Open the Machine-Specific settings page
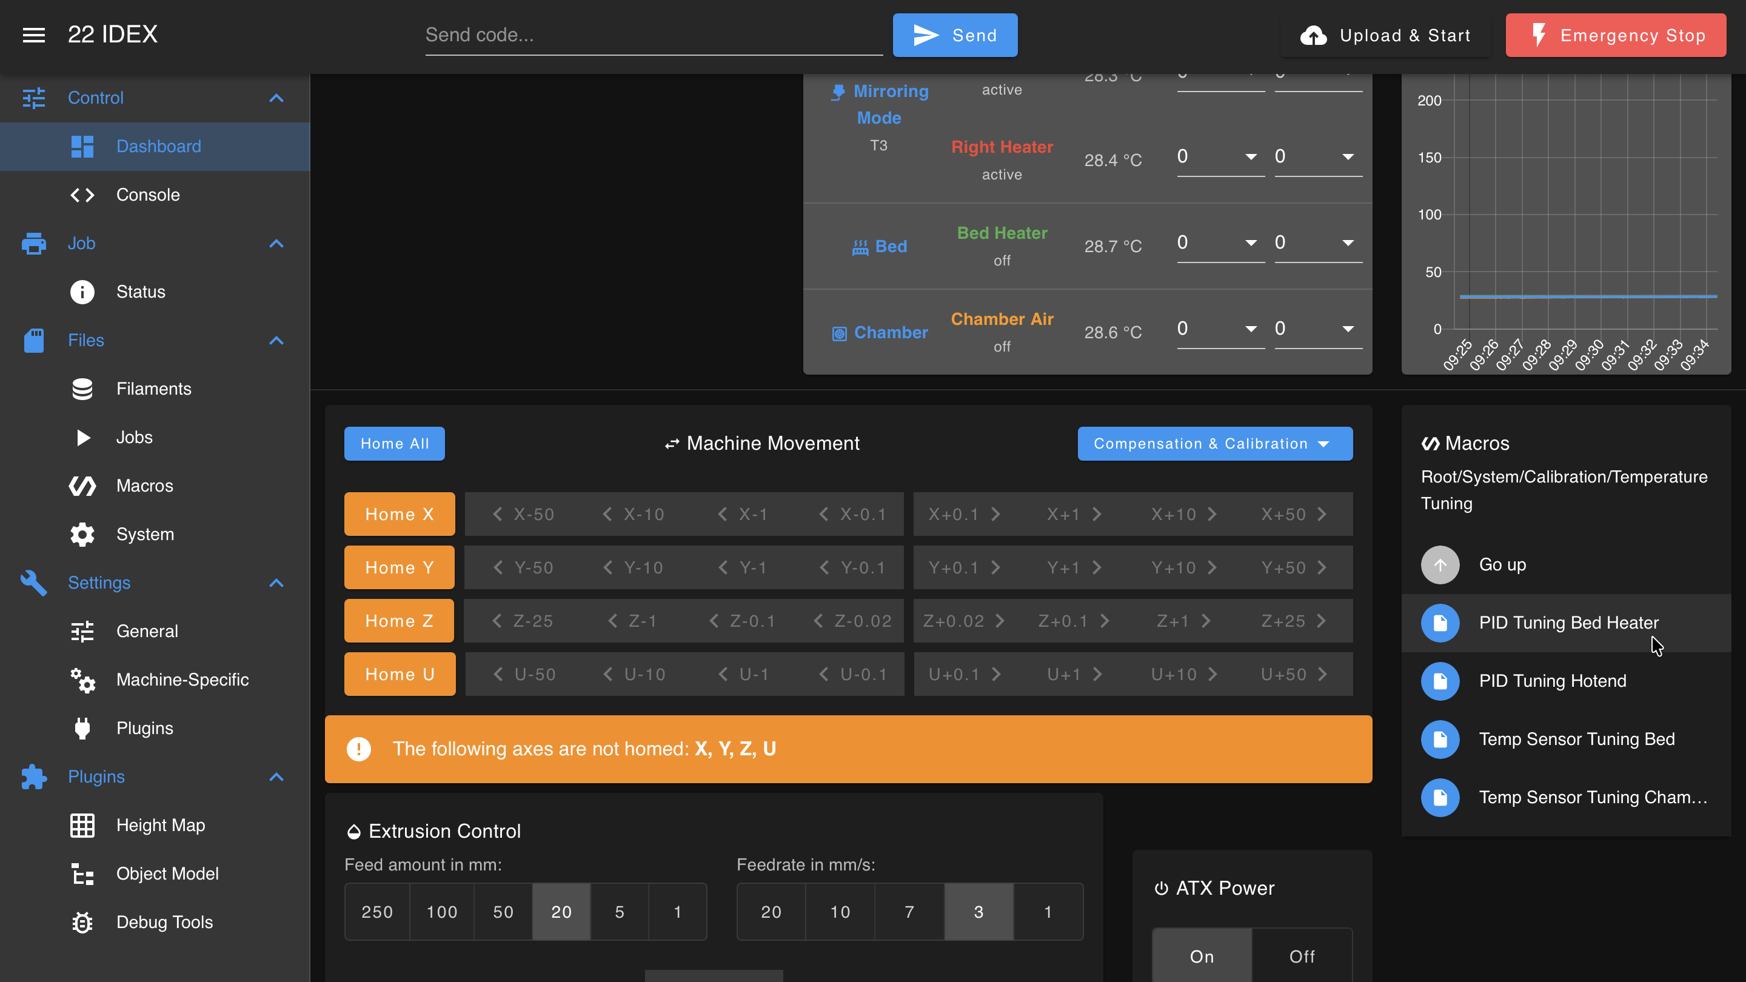 coord(155,680)
